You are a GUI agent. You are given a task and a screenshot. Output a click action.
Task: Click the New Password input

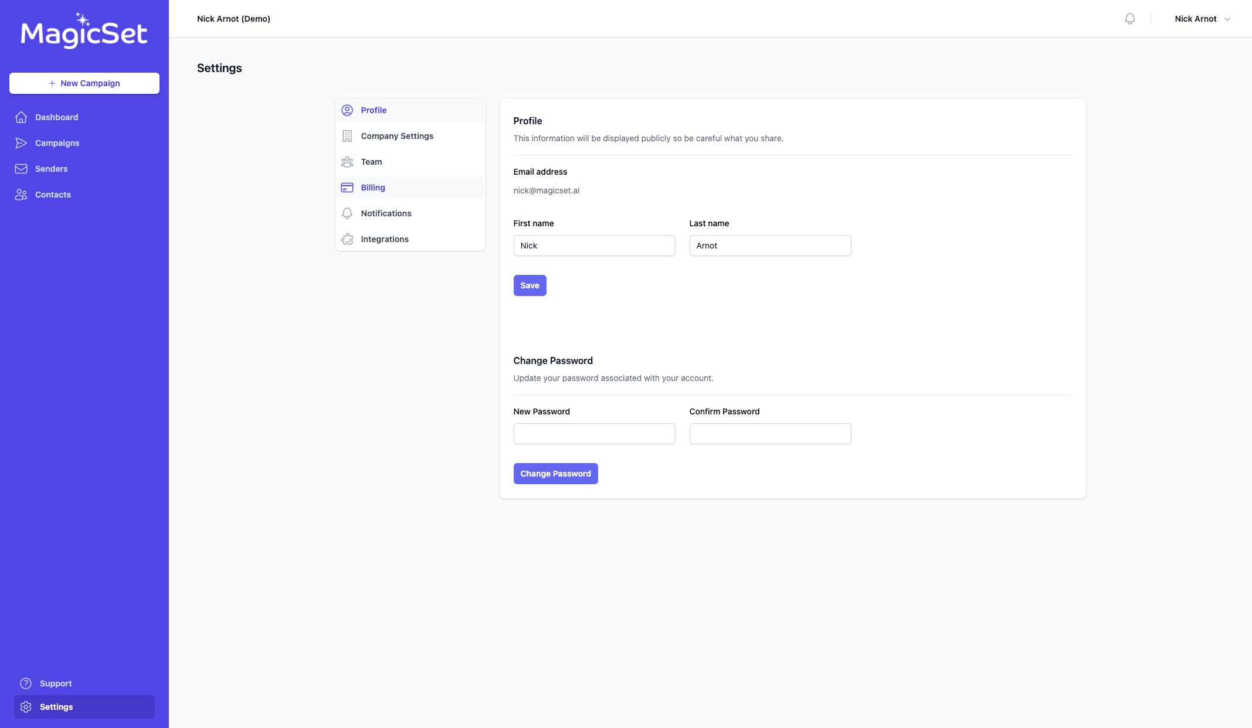point(594,434)
